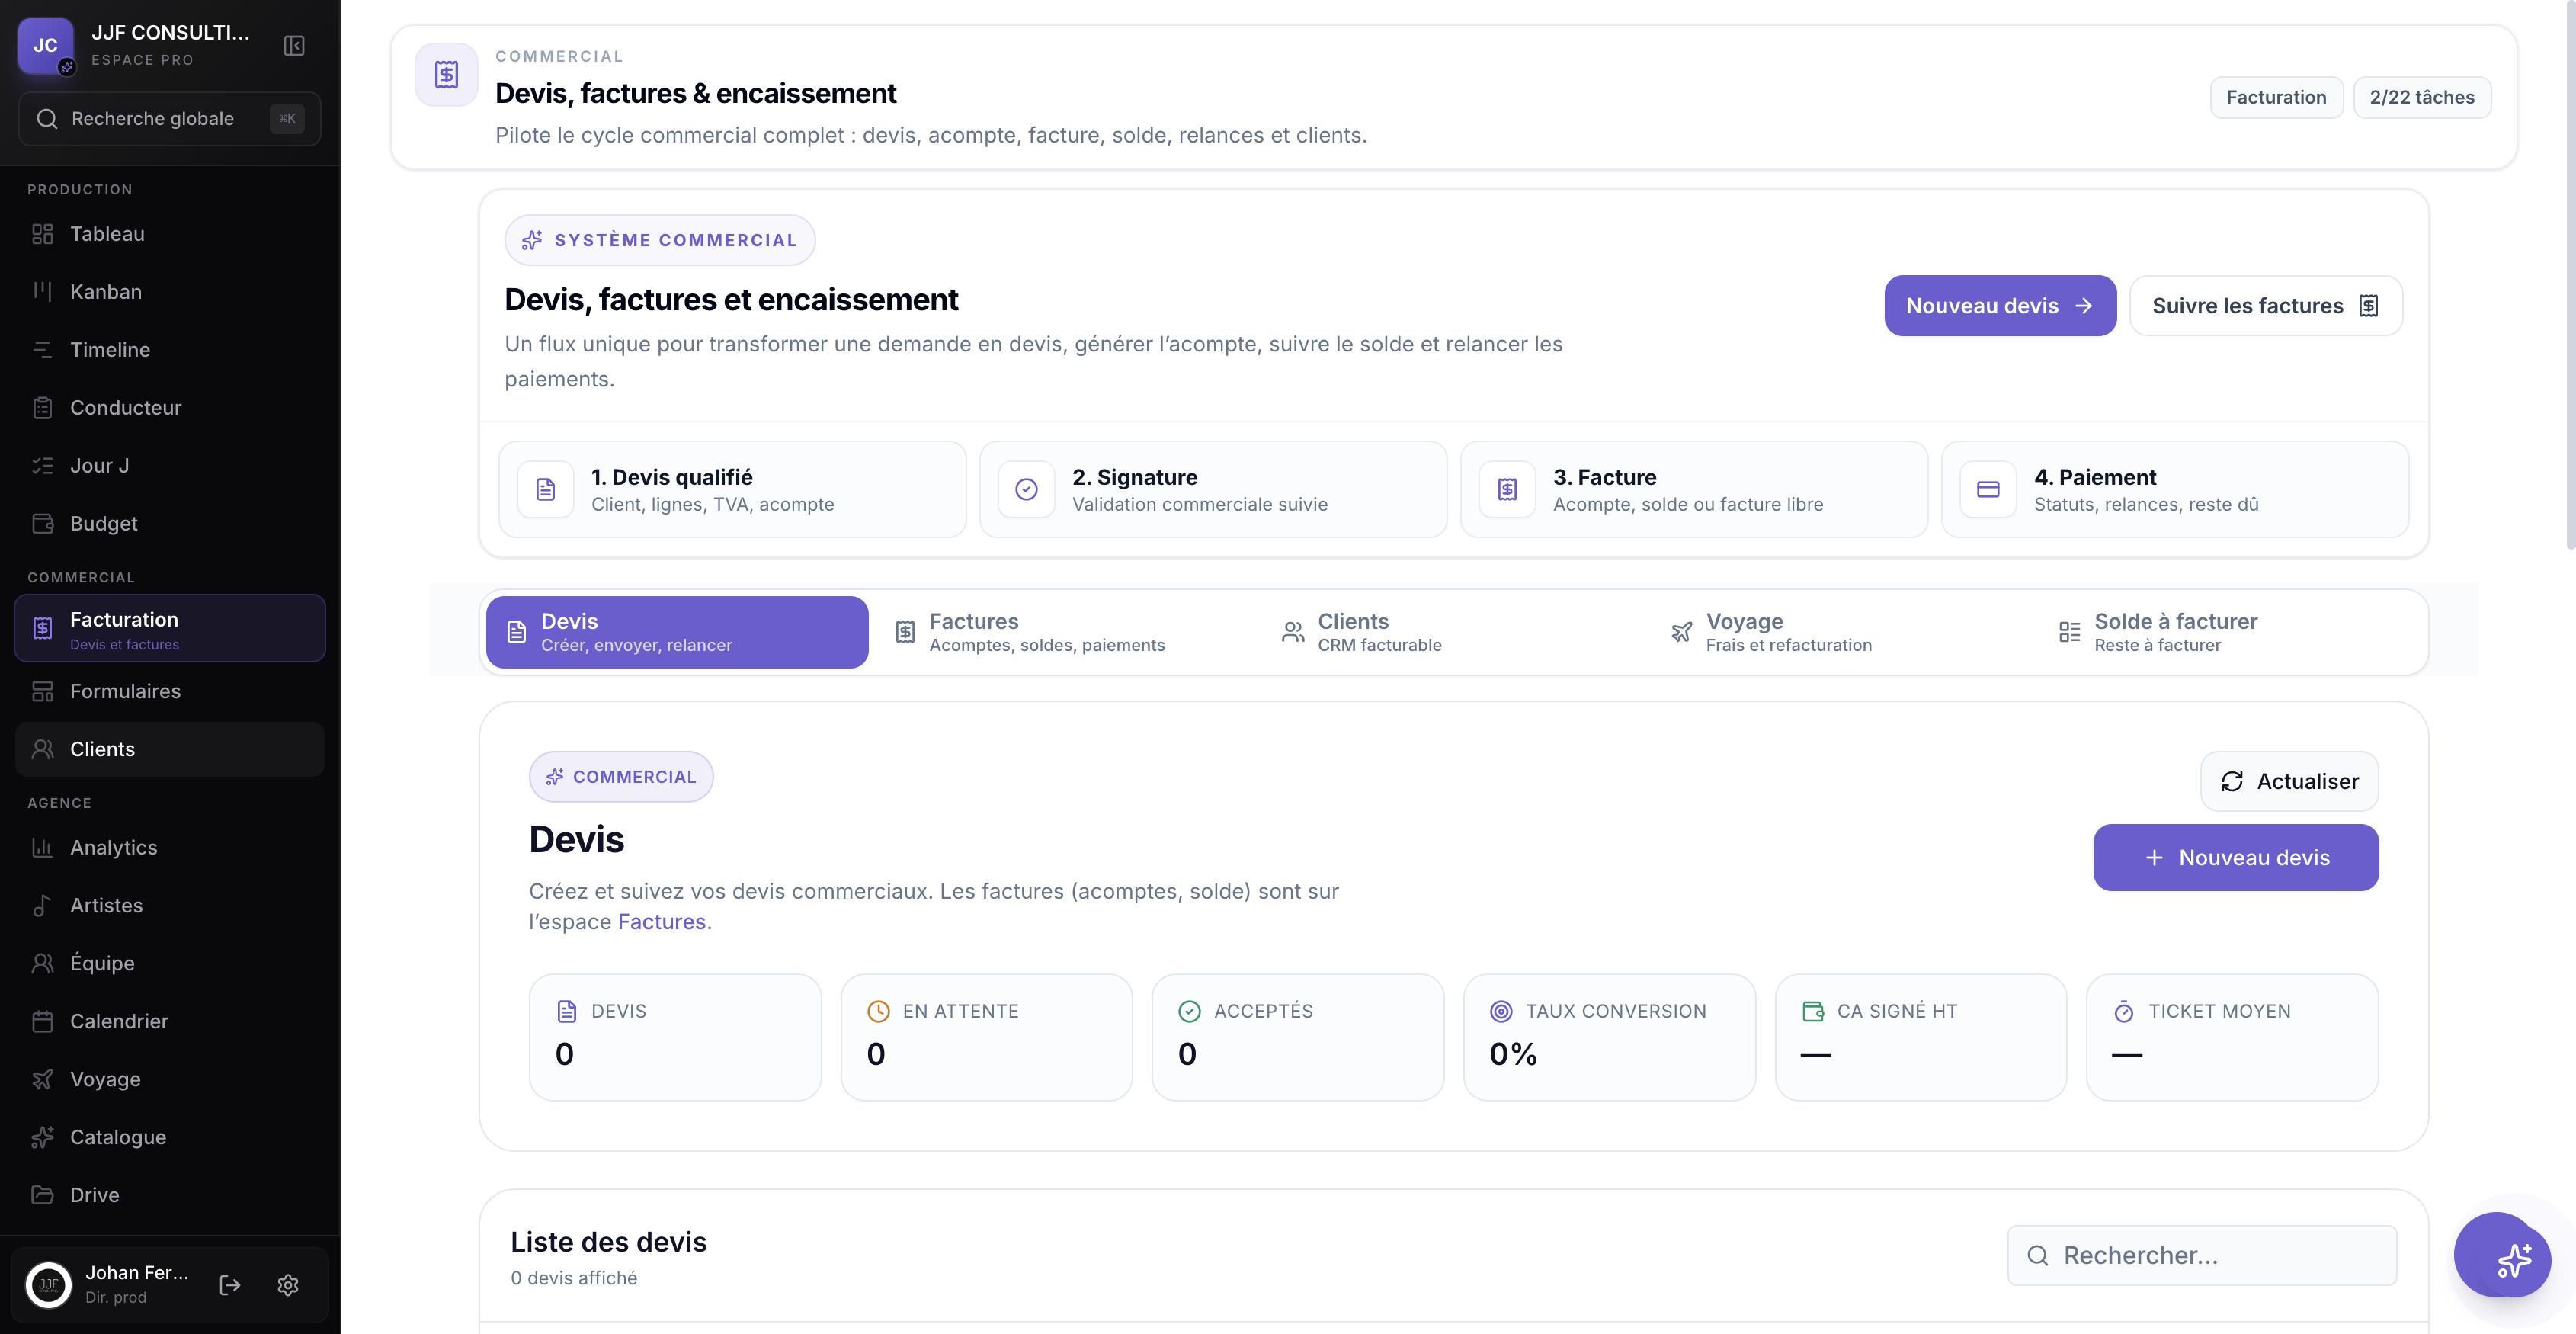Click the card icon in 4. Paiement step

click(x=1988, y=489)
